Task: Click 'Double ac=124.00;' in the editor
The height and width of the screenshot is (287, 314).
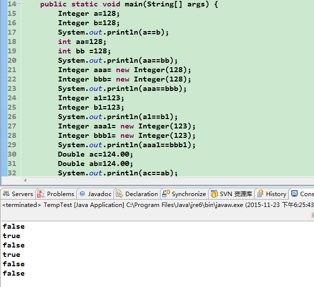Action: tap(96, 154)
